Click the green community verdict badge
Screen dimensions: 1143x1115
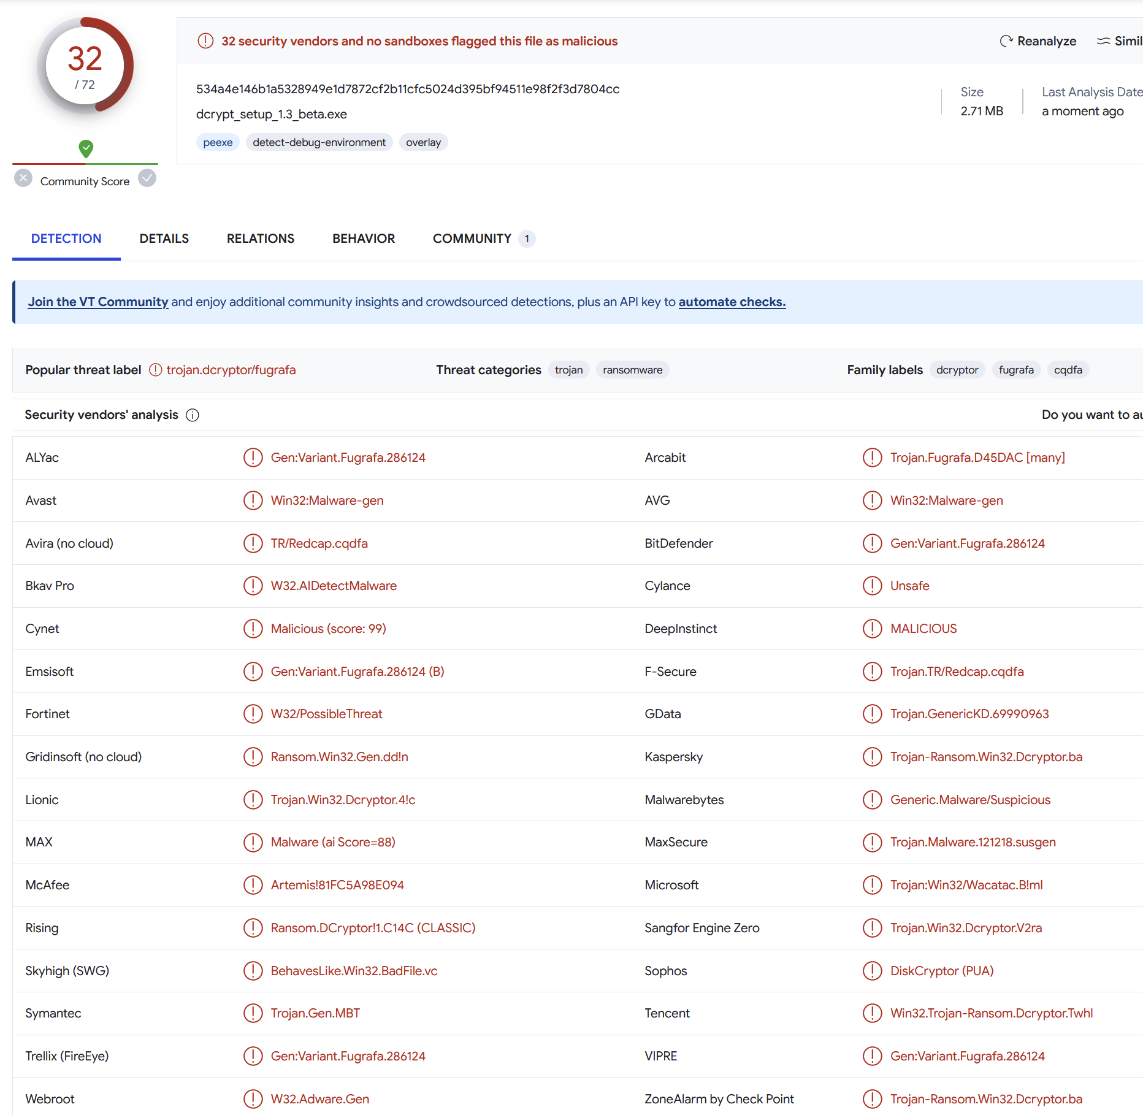tap(85, 148)
